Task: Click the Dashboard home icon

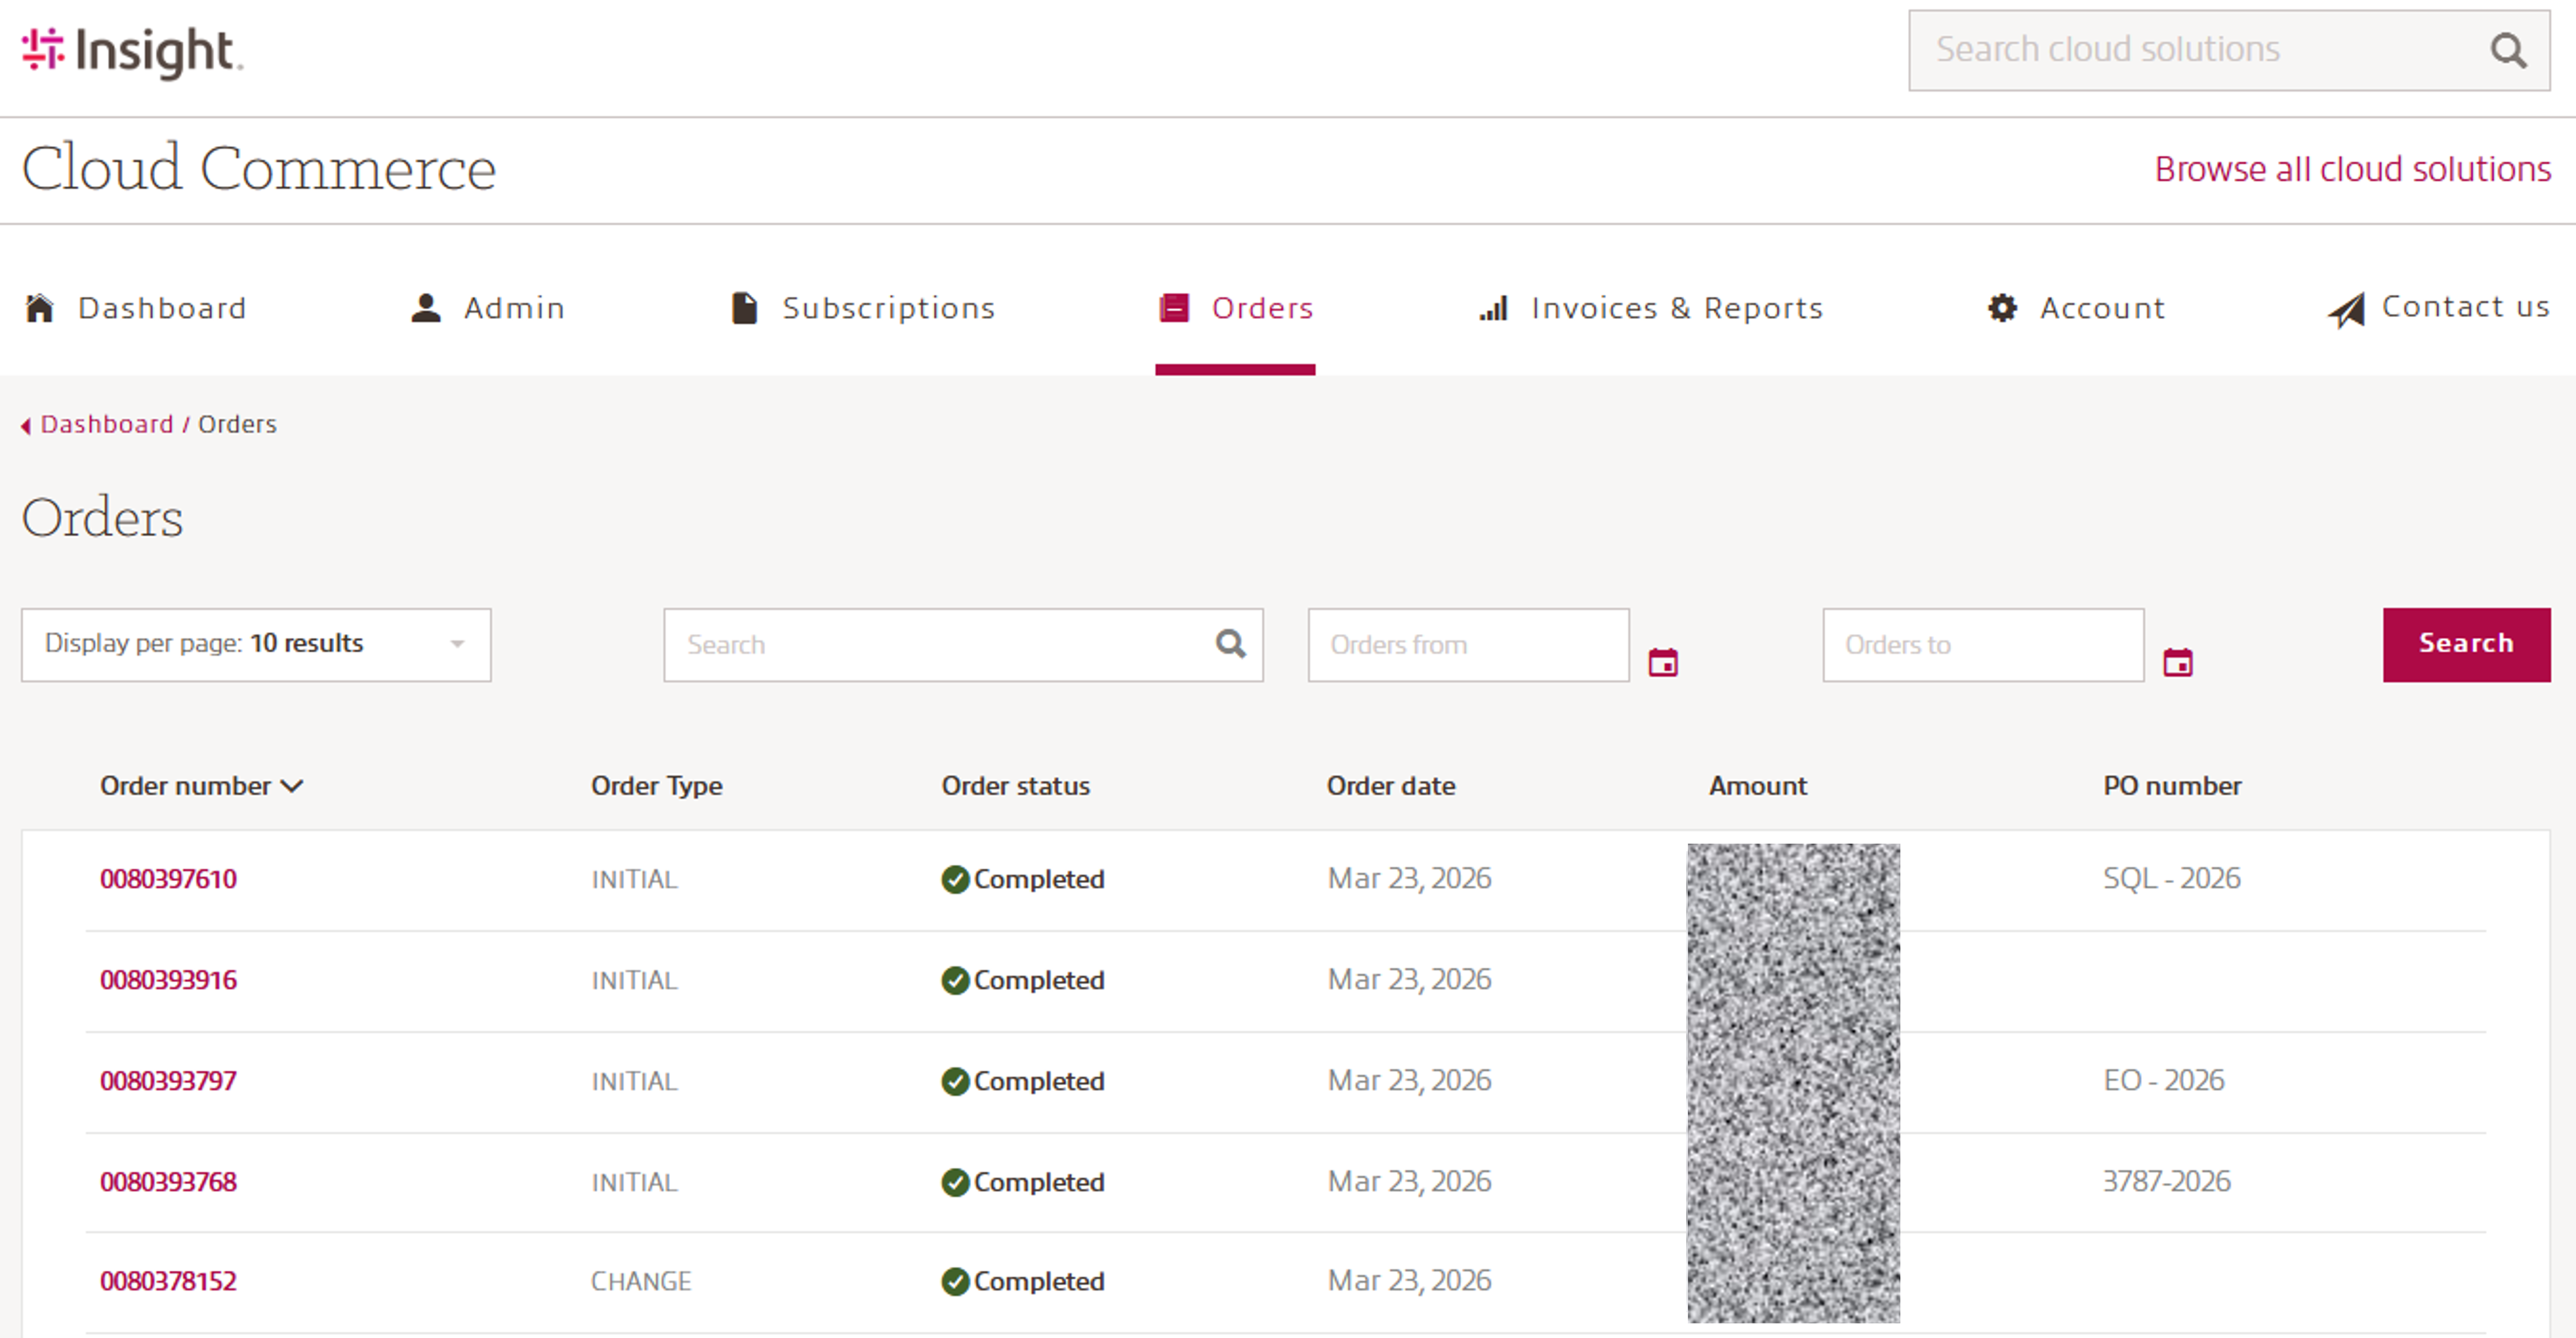Action: click(x=39, y=308)
